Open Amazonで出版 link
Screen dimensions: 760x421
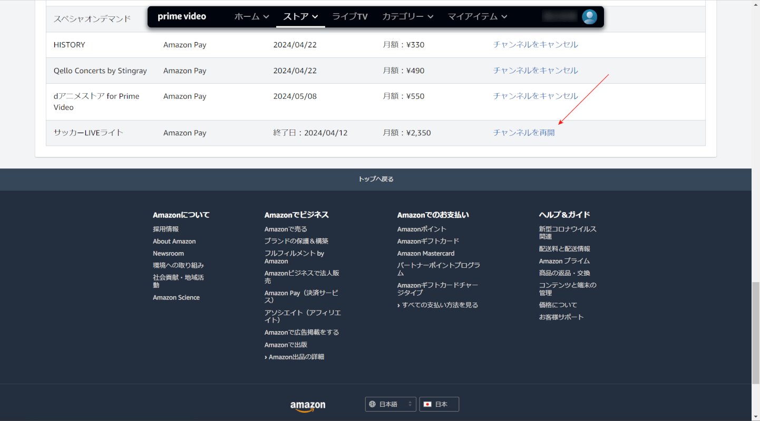286,345
